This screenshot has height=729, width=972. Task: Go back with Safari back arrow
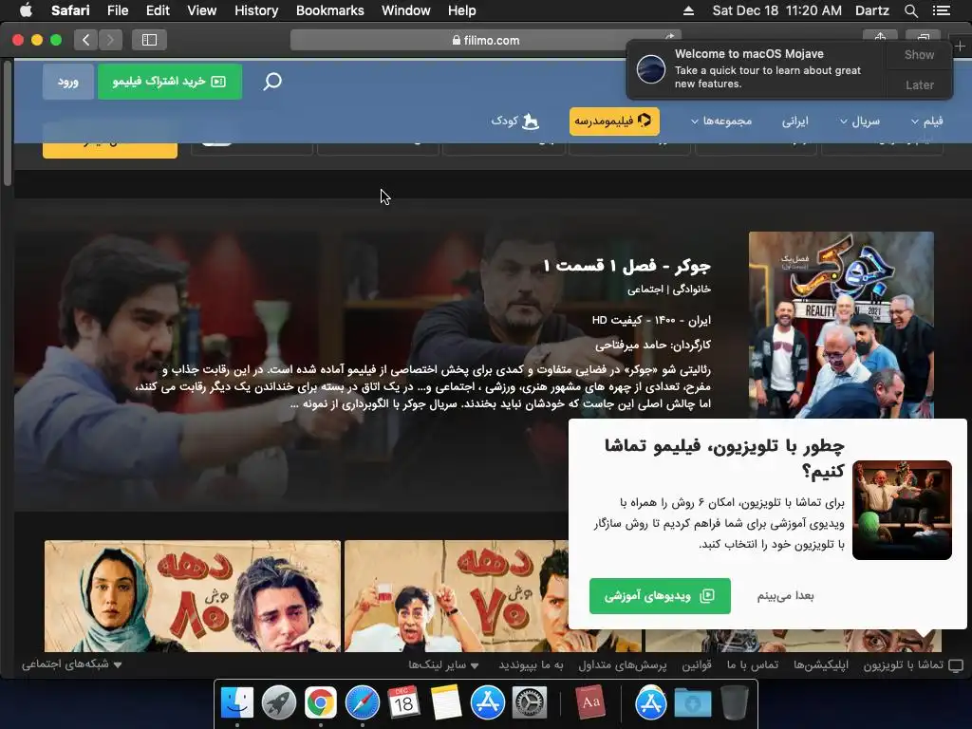[86, 40]
